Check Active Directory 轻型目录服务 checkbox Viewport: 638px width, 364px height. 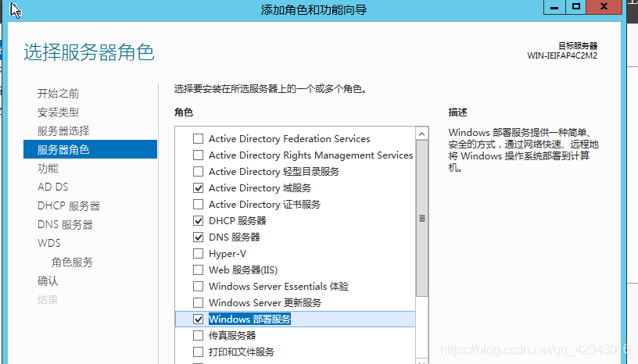(198, 172)
